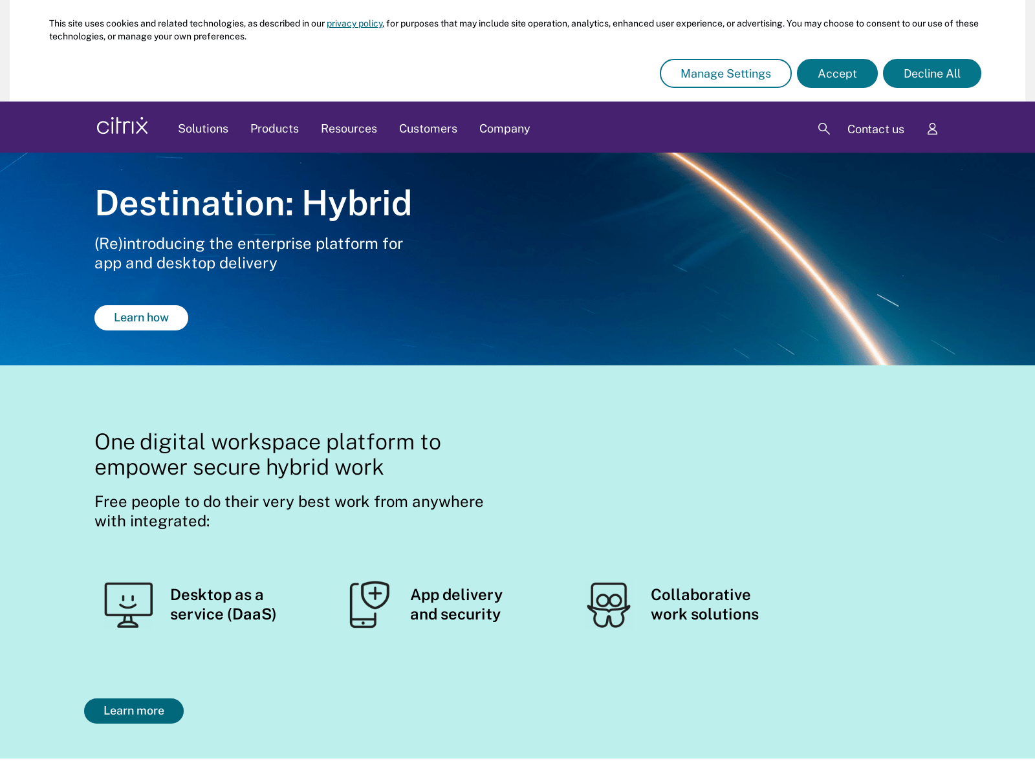Click the (Re)introducing the enterprise platform subtitle
Viewport: 1035px width, 776px height.
(249, 253)
